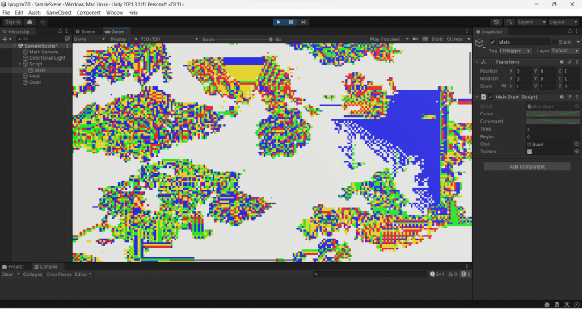Screen dimensions: 582x309
Task: Click the GameObject cube icon in Inspector
Action: pyautogui.click(x=479, y=43)
